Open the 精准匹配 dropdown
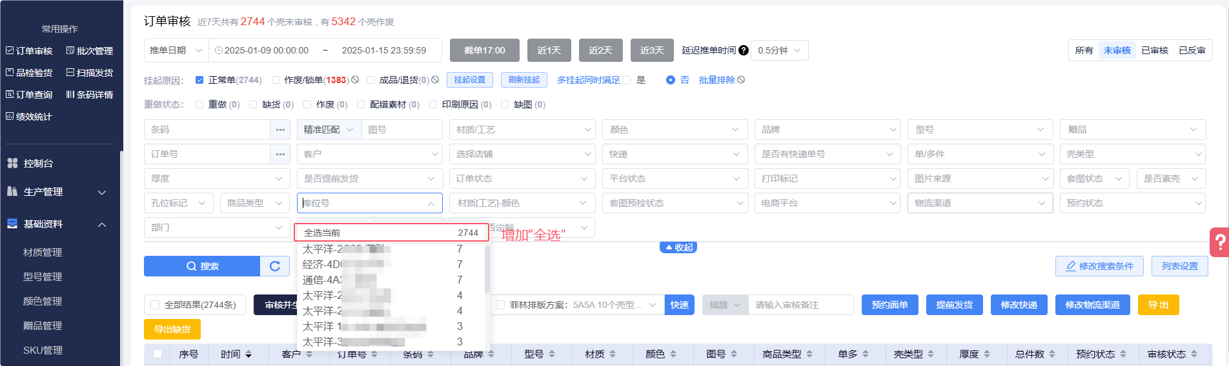Image resolution: width=1229 pixels, height=366 pixels. point(329,130)
